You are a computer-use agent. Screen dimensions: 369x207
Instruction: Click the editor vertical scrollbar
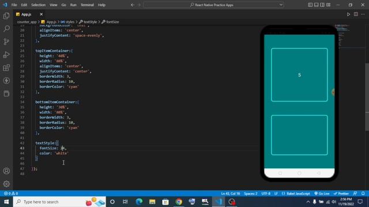[367, 97]
